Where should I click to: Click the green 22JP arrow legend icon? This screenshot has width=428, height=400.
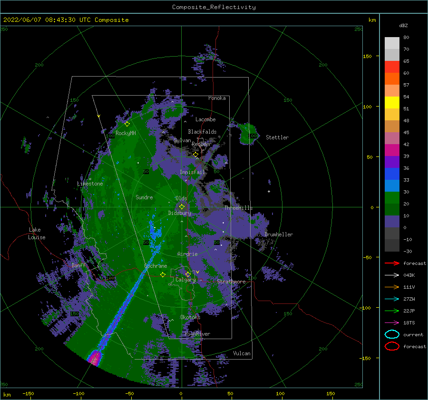click(392, 311)
